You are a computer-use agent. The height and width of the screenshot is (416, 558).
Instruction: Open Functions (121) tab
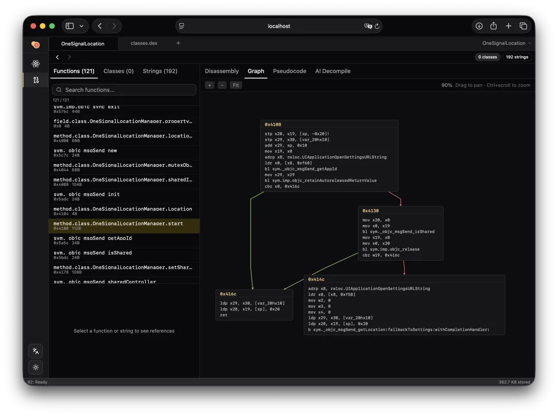click(x=74, y=71)
